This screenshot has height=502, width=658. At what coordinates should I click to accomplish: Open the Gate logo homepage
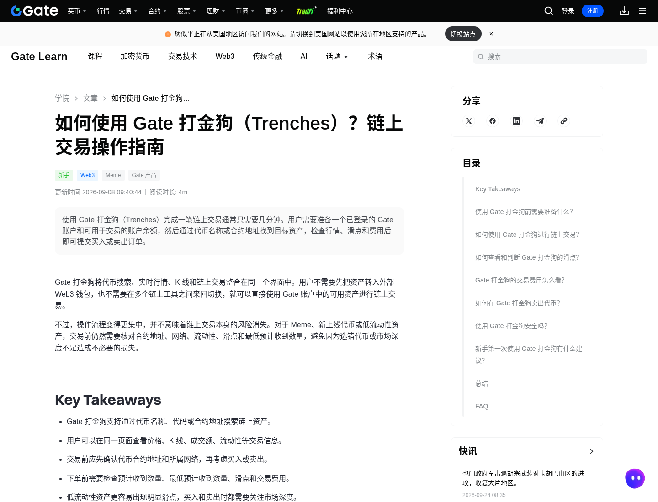pos(35,11)
